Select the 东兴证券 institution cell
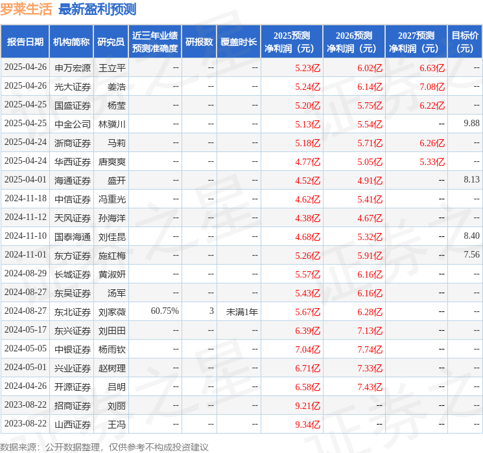 click(x=73, y=331)
